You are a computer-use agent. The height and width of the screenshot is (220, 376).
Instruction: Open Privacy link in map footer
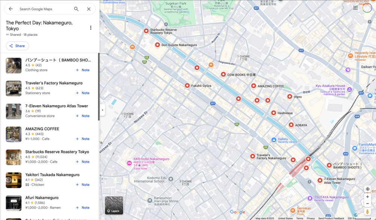tap(311, 219)
